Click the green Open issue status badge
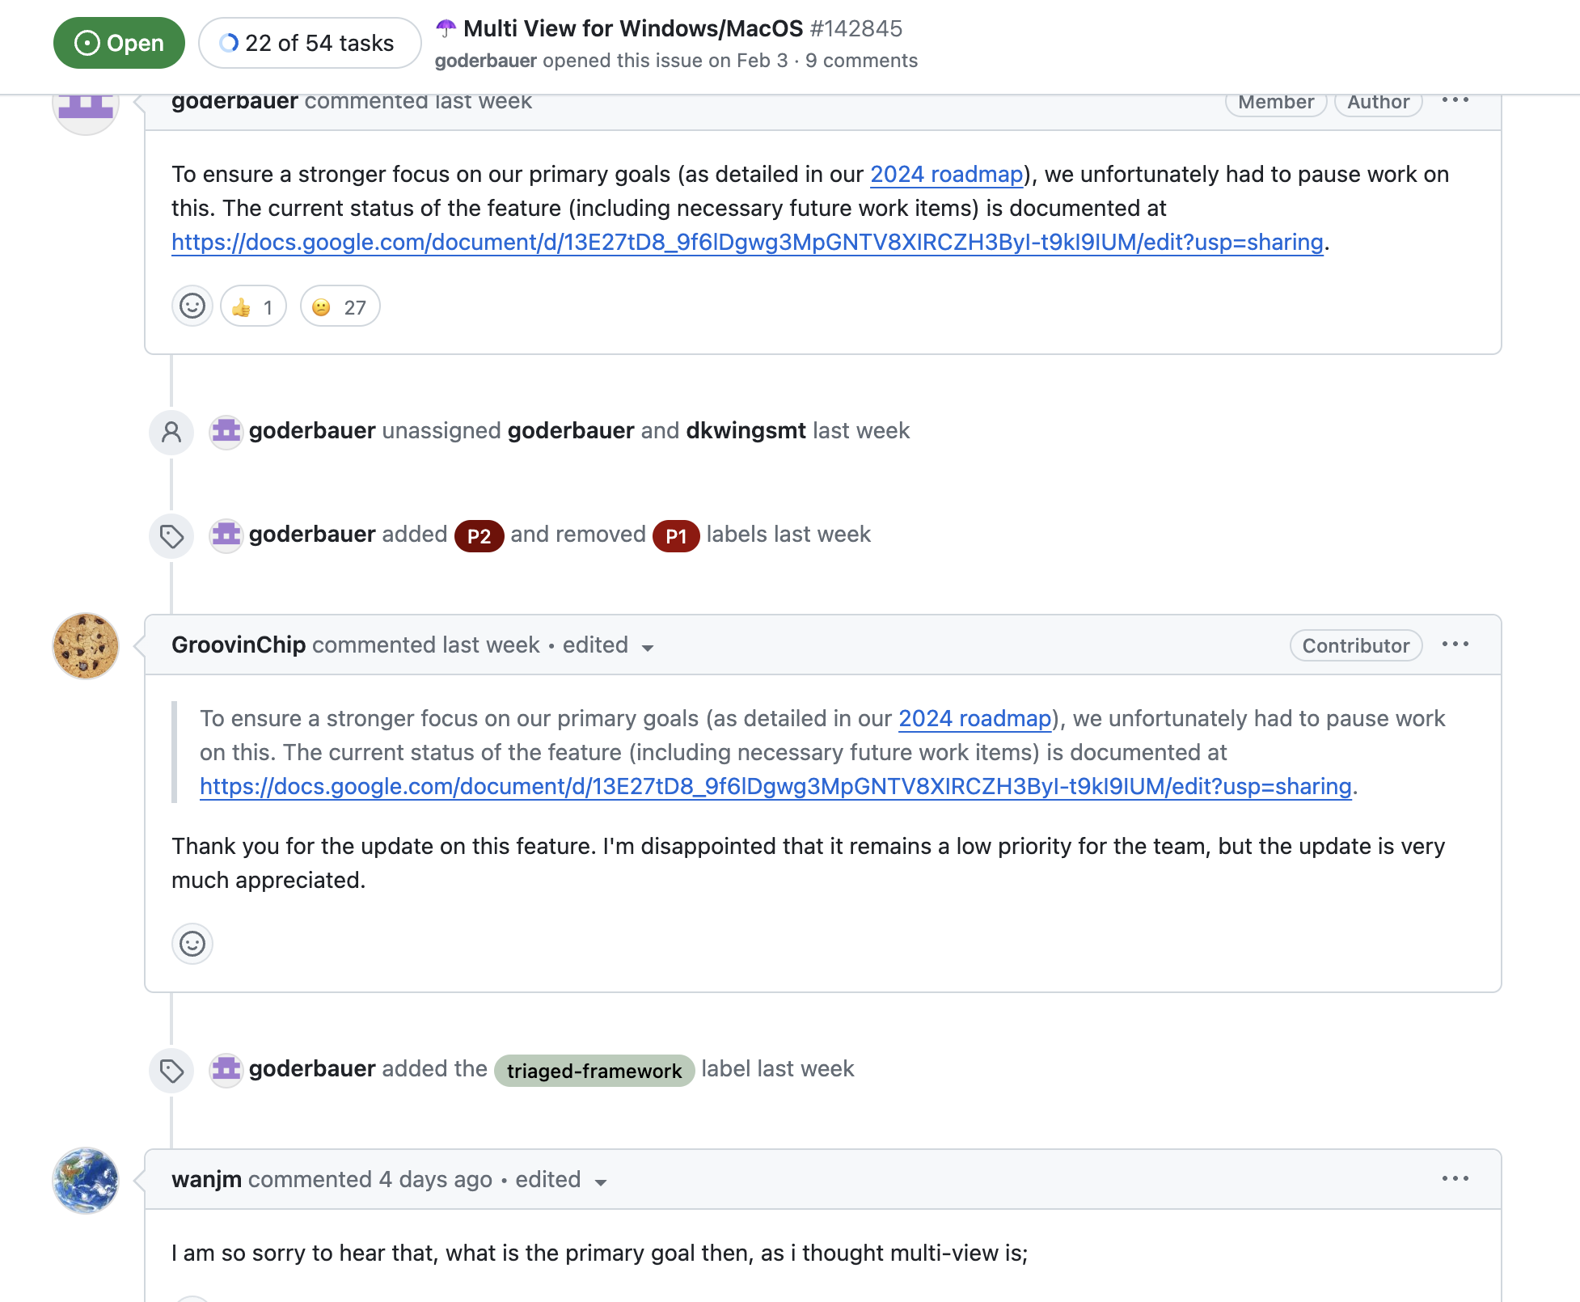 tap(120, 43)
